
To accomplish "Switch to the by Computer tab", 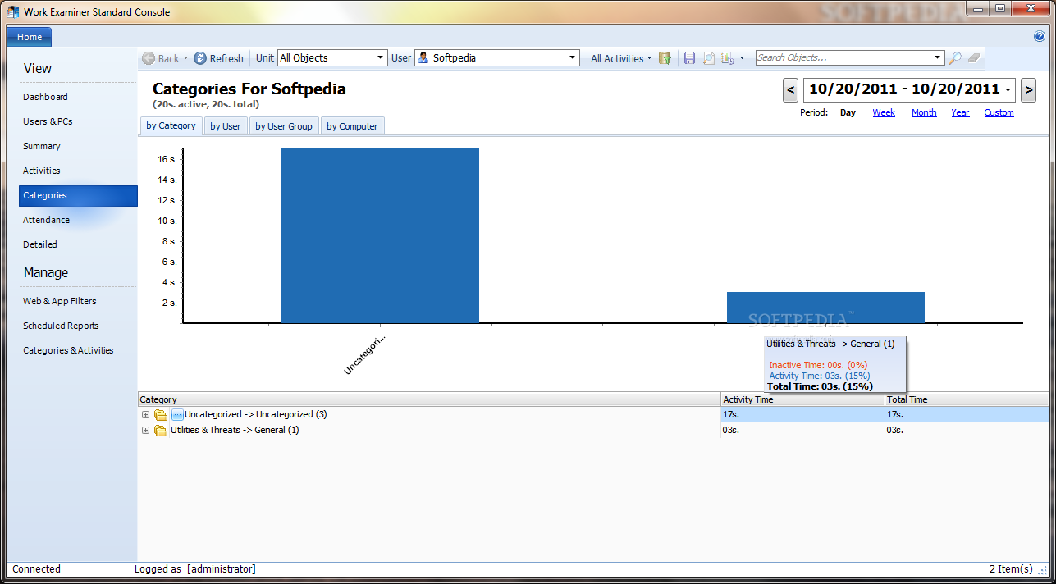I will click(x=352, y=126).
